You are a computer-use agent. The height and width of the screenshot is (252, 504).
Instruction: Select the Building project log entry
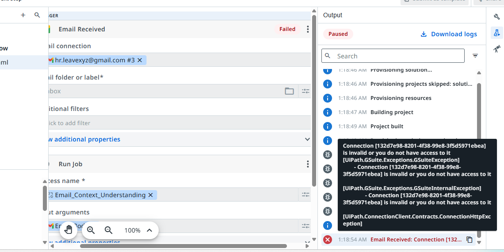[x=398, y=112]
